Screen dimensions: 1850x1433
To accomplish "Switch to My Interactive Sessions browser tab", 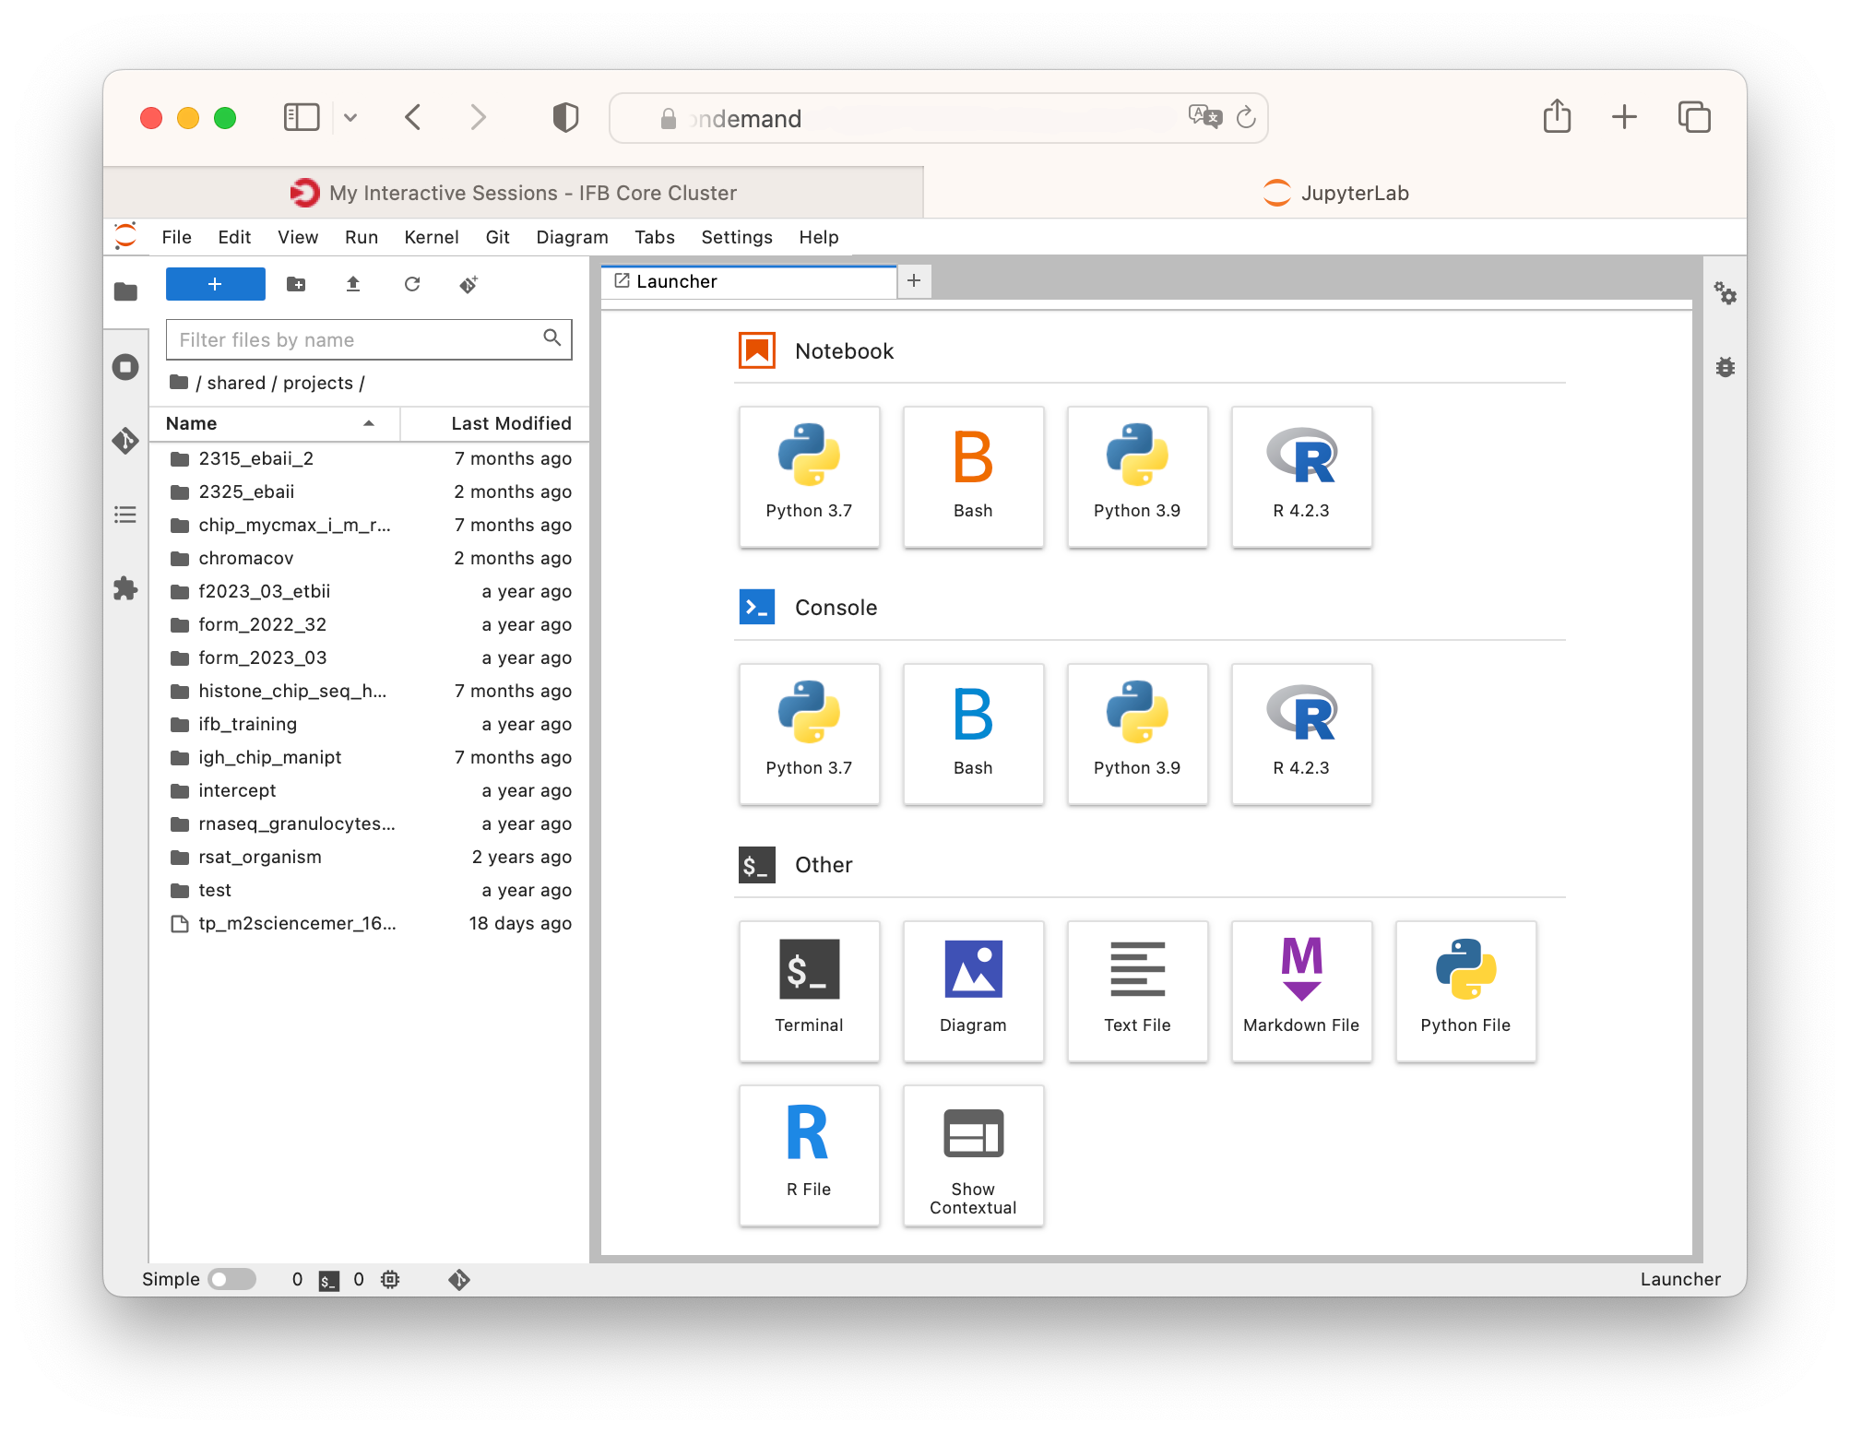I will 513,193.
